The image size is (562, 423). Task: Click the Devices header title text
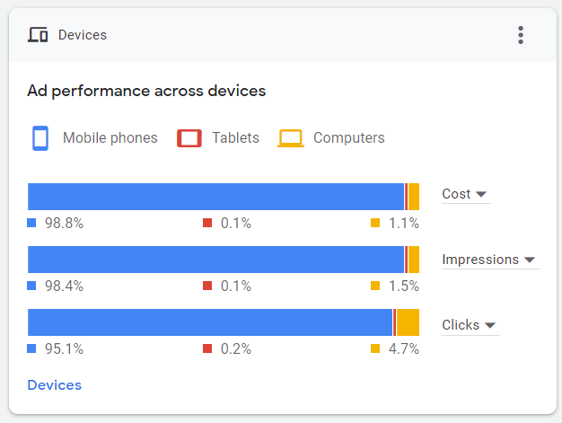[83, 35]
